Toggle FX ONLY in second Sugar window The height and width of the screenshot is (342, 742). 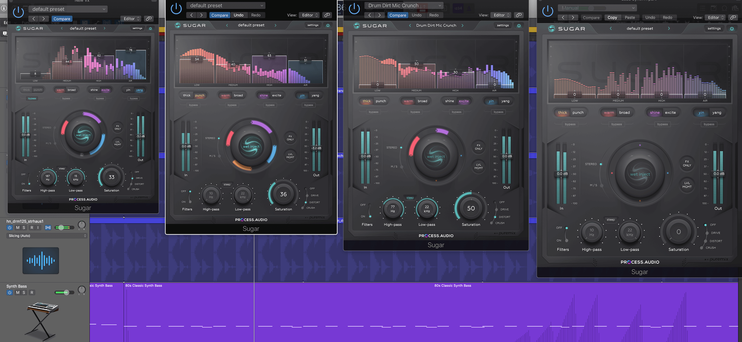290,138
